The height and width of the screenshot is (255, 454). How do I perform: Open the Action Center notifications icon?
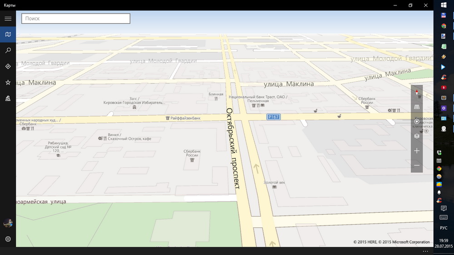[x=444, y=208]
